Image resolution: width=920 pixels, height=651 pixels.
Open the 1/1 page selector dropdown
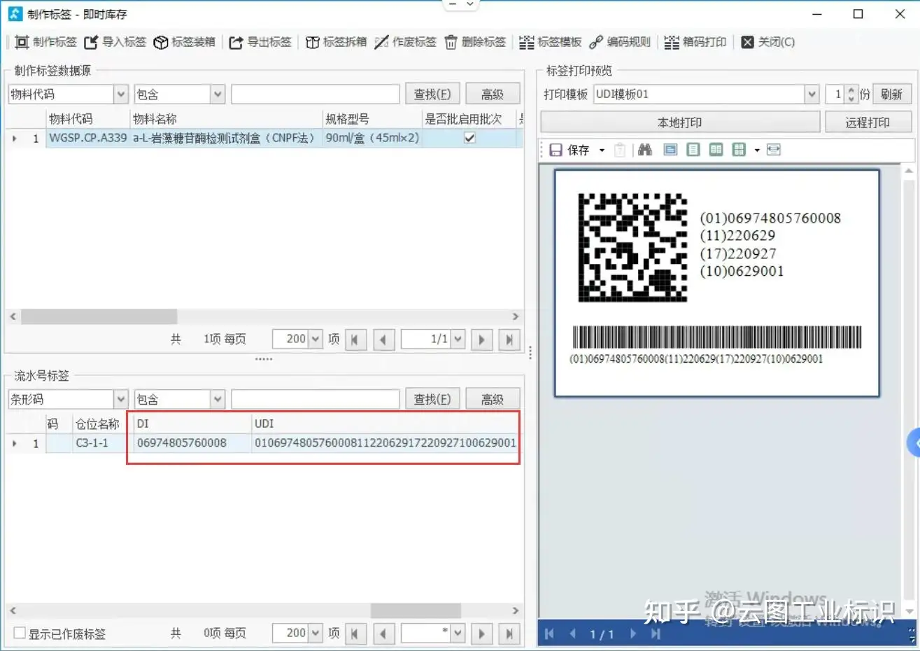[x=458, y=339]
